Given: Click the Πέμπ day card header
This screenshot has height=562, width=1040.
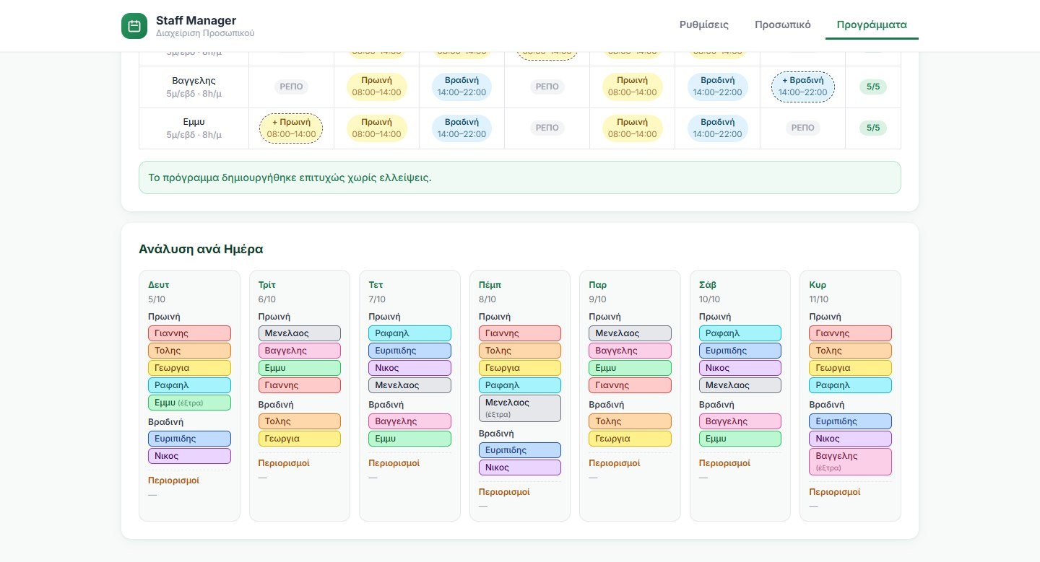Looking at the screenshot, I should 490,285.
